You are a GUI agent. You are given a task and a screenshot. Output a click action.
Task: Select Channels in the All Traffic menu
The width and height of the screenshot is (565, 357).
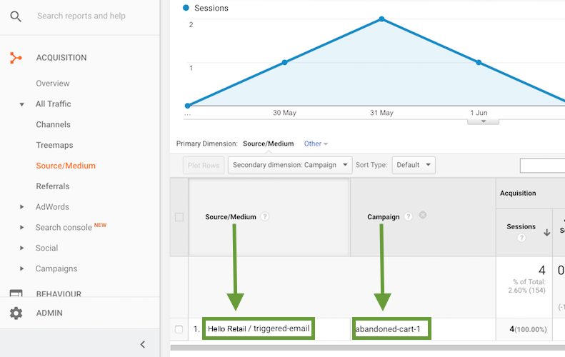pyautogui.click(x=54, y=124)
